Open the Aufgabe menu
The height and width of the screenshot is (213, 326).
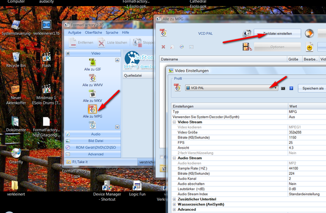coord(75,33)
